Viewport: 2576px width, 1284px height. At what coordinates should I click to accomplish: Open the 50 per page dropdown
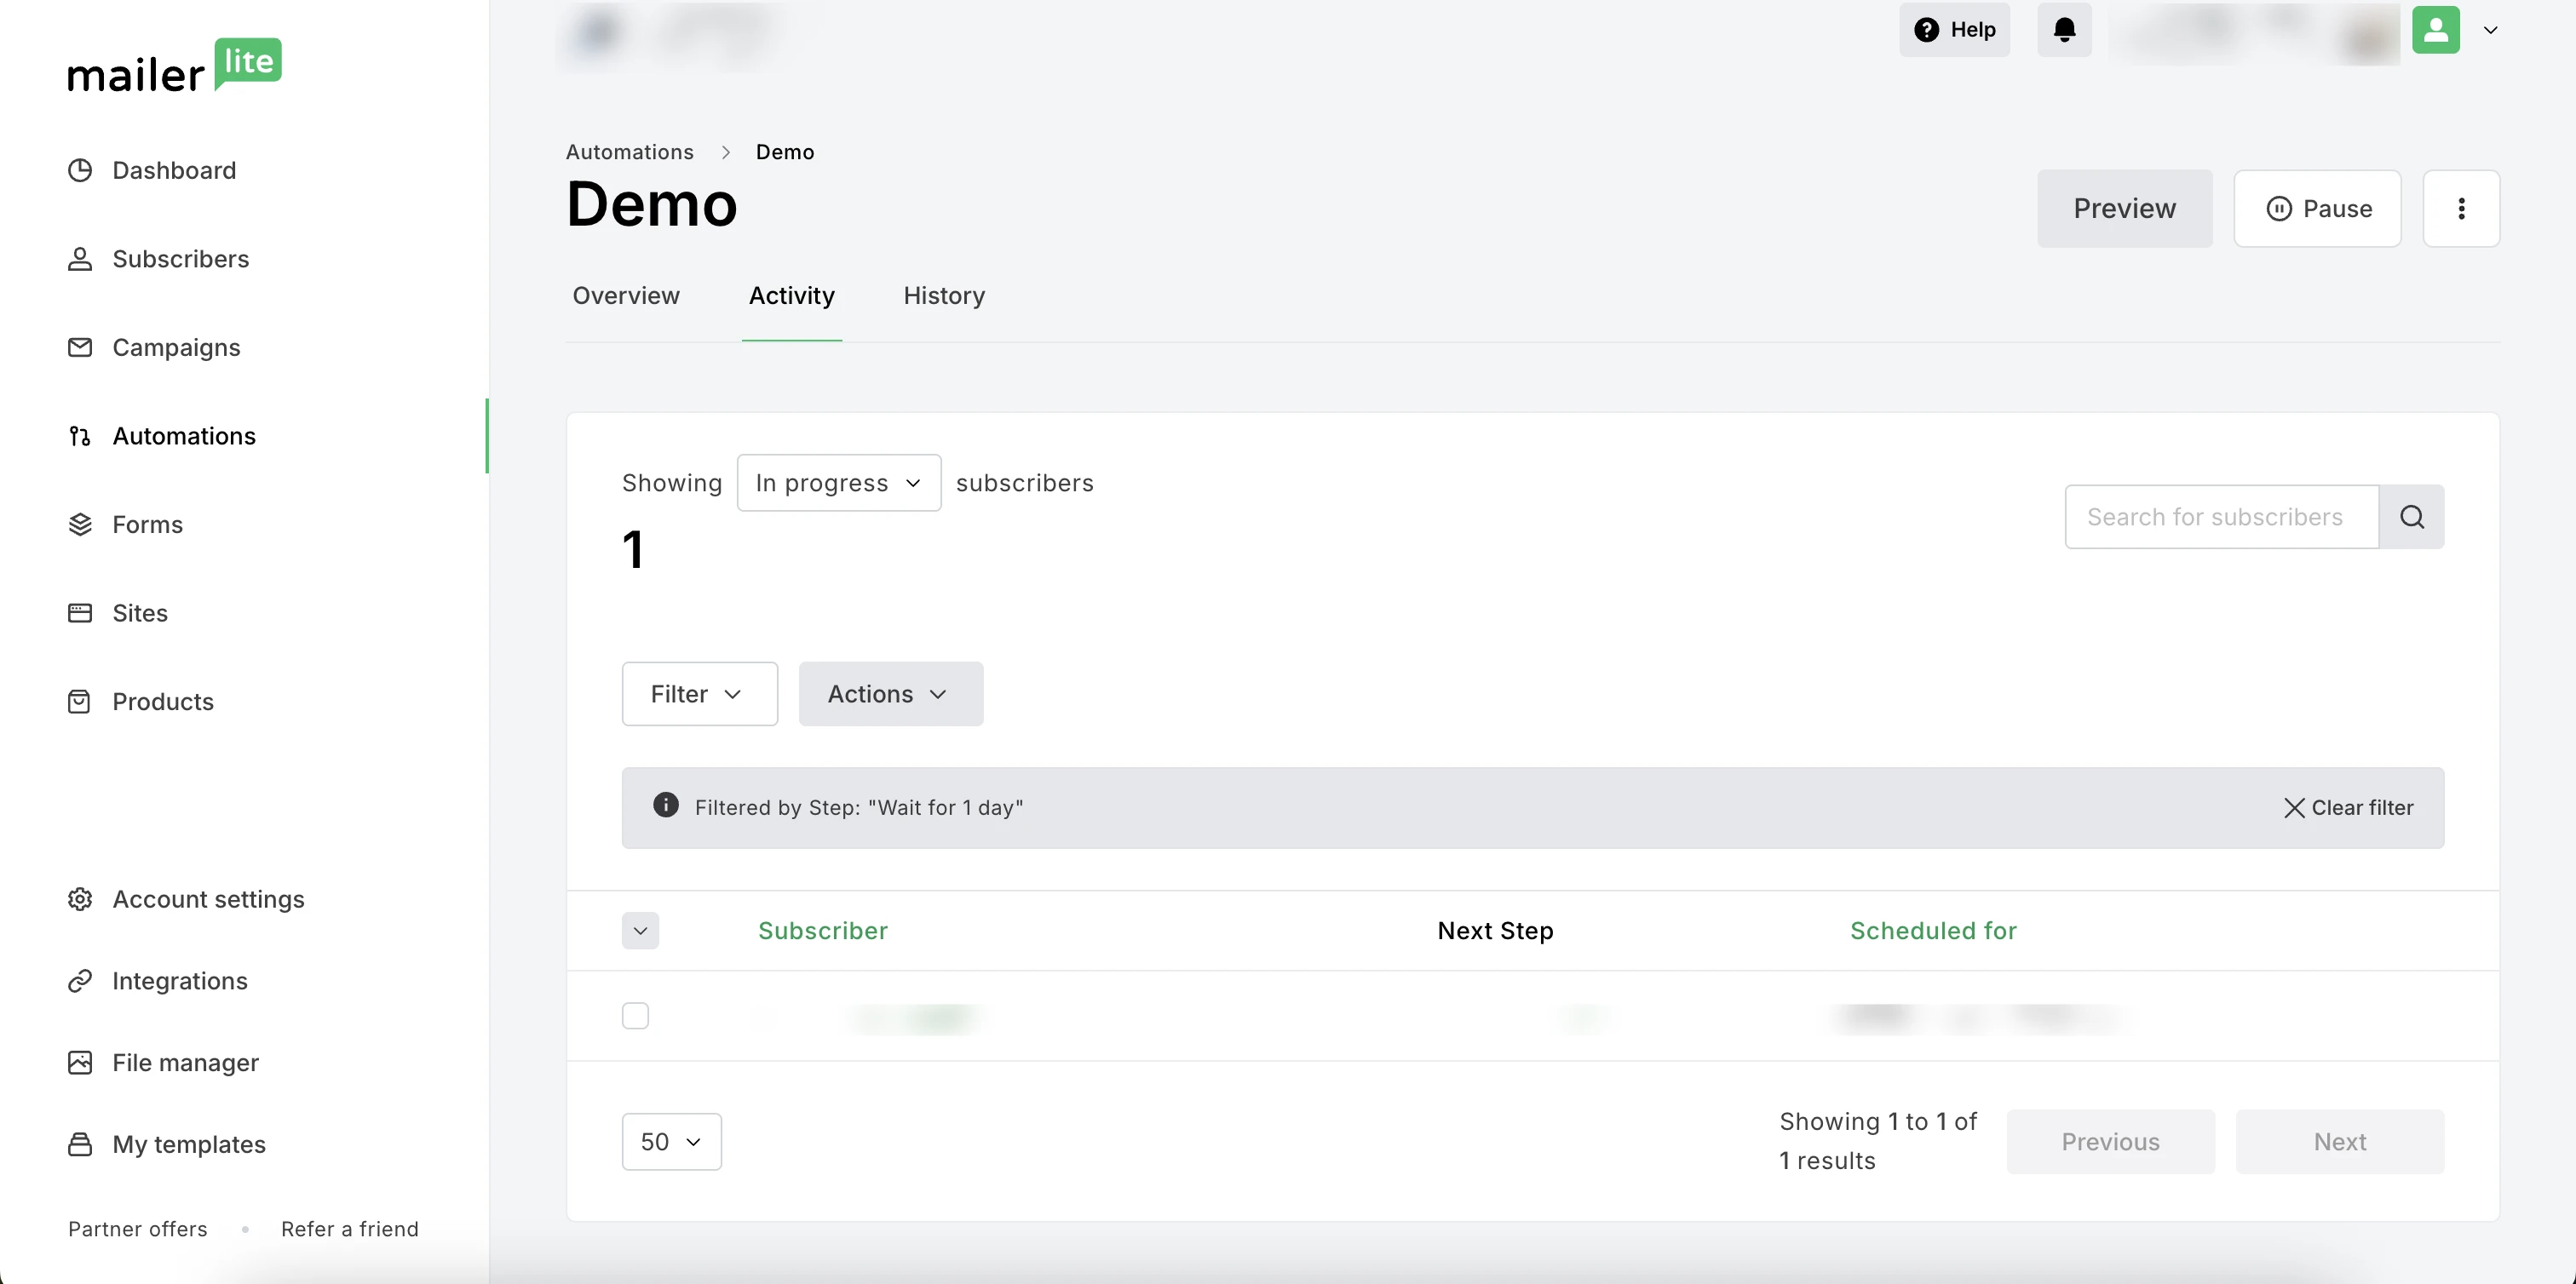point(672,1144)
